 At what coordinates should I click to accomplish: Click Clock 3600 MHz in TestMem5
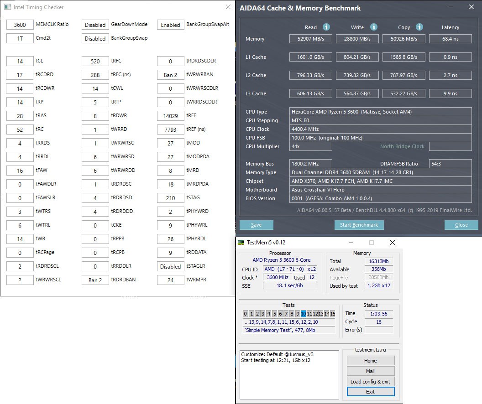(x=278, y=277)
